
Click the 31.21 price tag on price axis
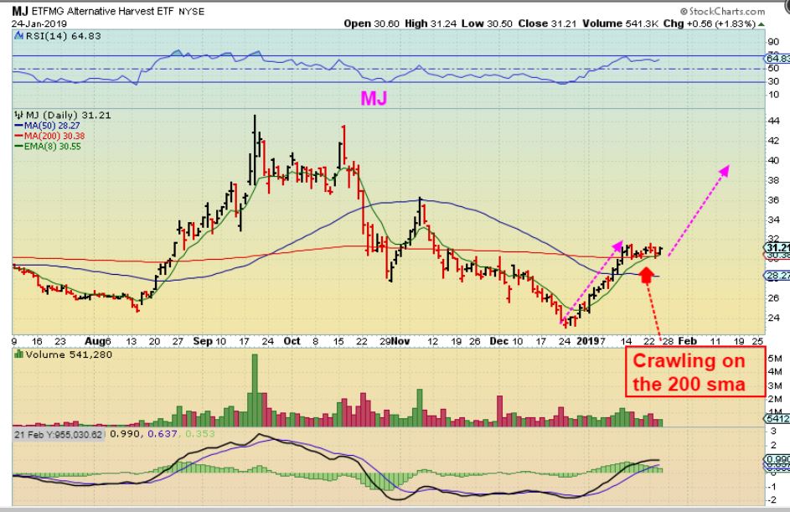click(777, 247)
